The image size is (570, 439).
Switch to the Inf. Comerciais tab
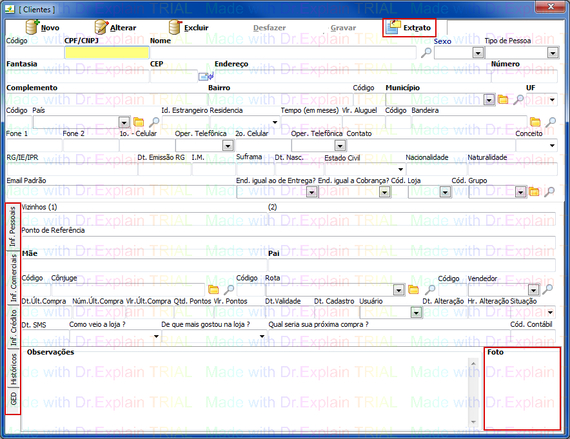[13, 278]
